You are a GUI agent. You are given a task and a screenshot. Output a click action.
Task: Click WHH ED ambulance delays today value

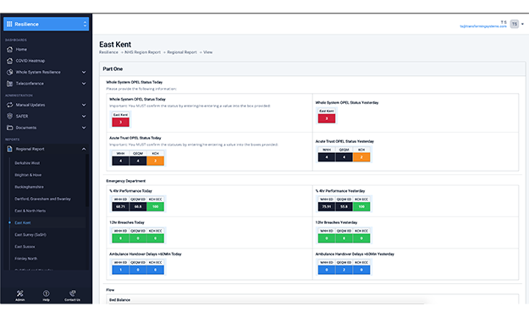120,270
